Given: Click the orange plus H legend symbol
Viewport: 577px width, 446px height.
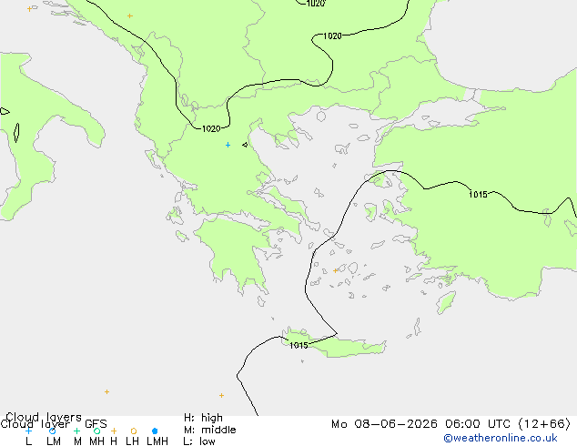Looking at the screenshot, I should pos(114,431).
